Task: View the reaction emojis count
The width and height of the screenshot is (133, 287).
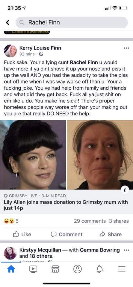Action: [x=11, y=221]
